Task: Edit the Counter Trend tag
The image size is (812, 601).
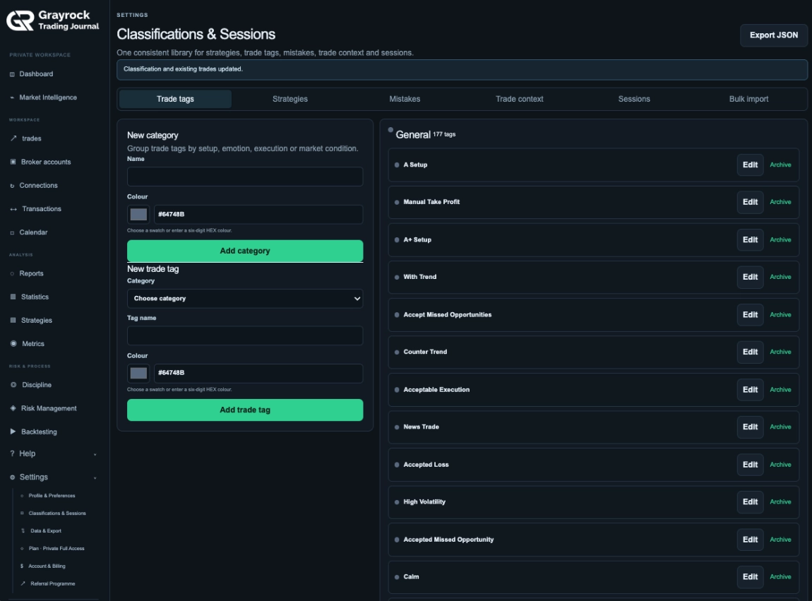Action: [x=750, y=352]
